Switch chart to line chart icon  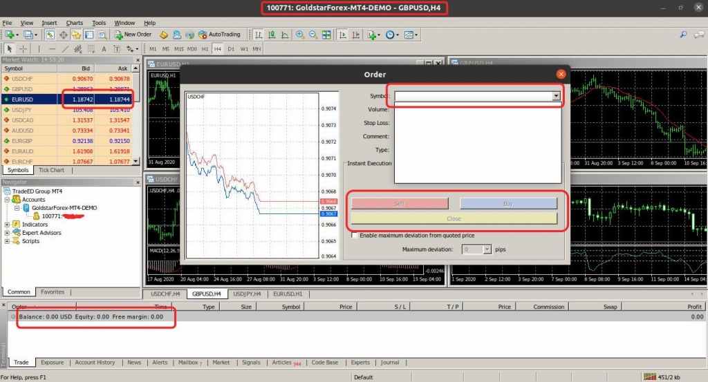285,35
